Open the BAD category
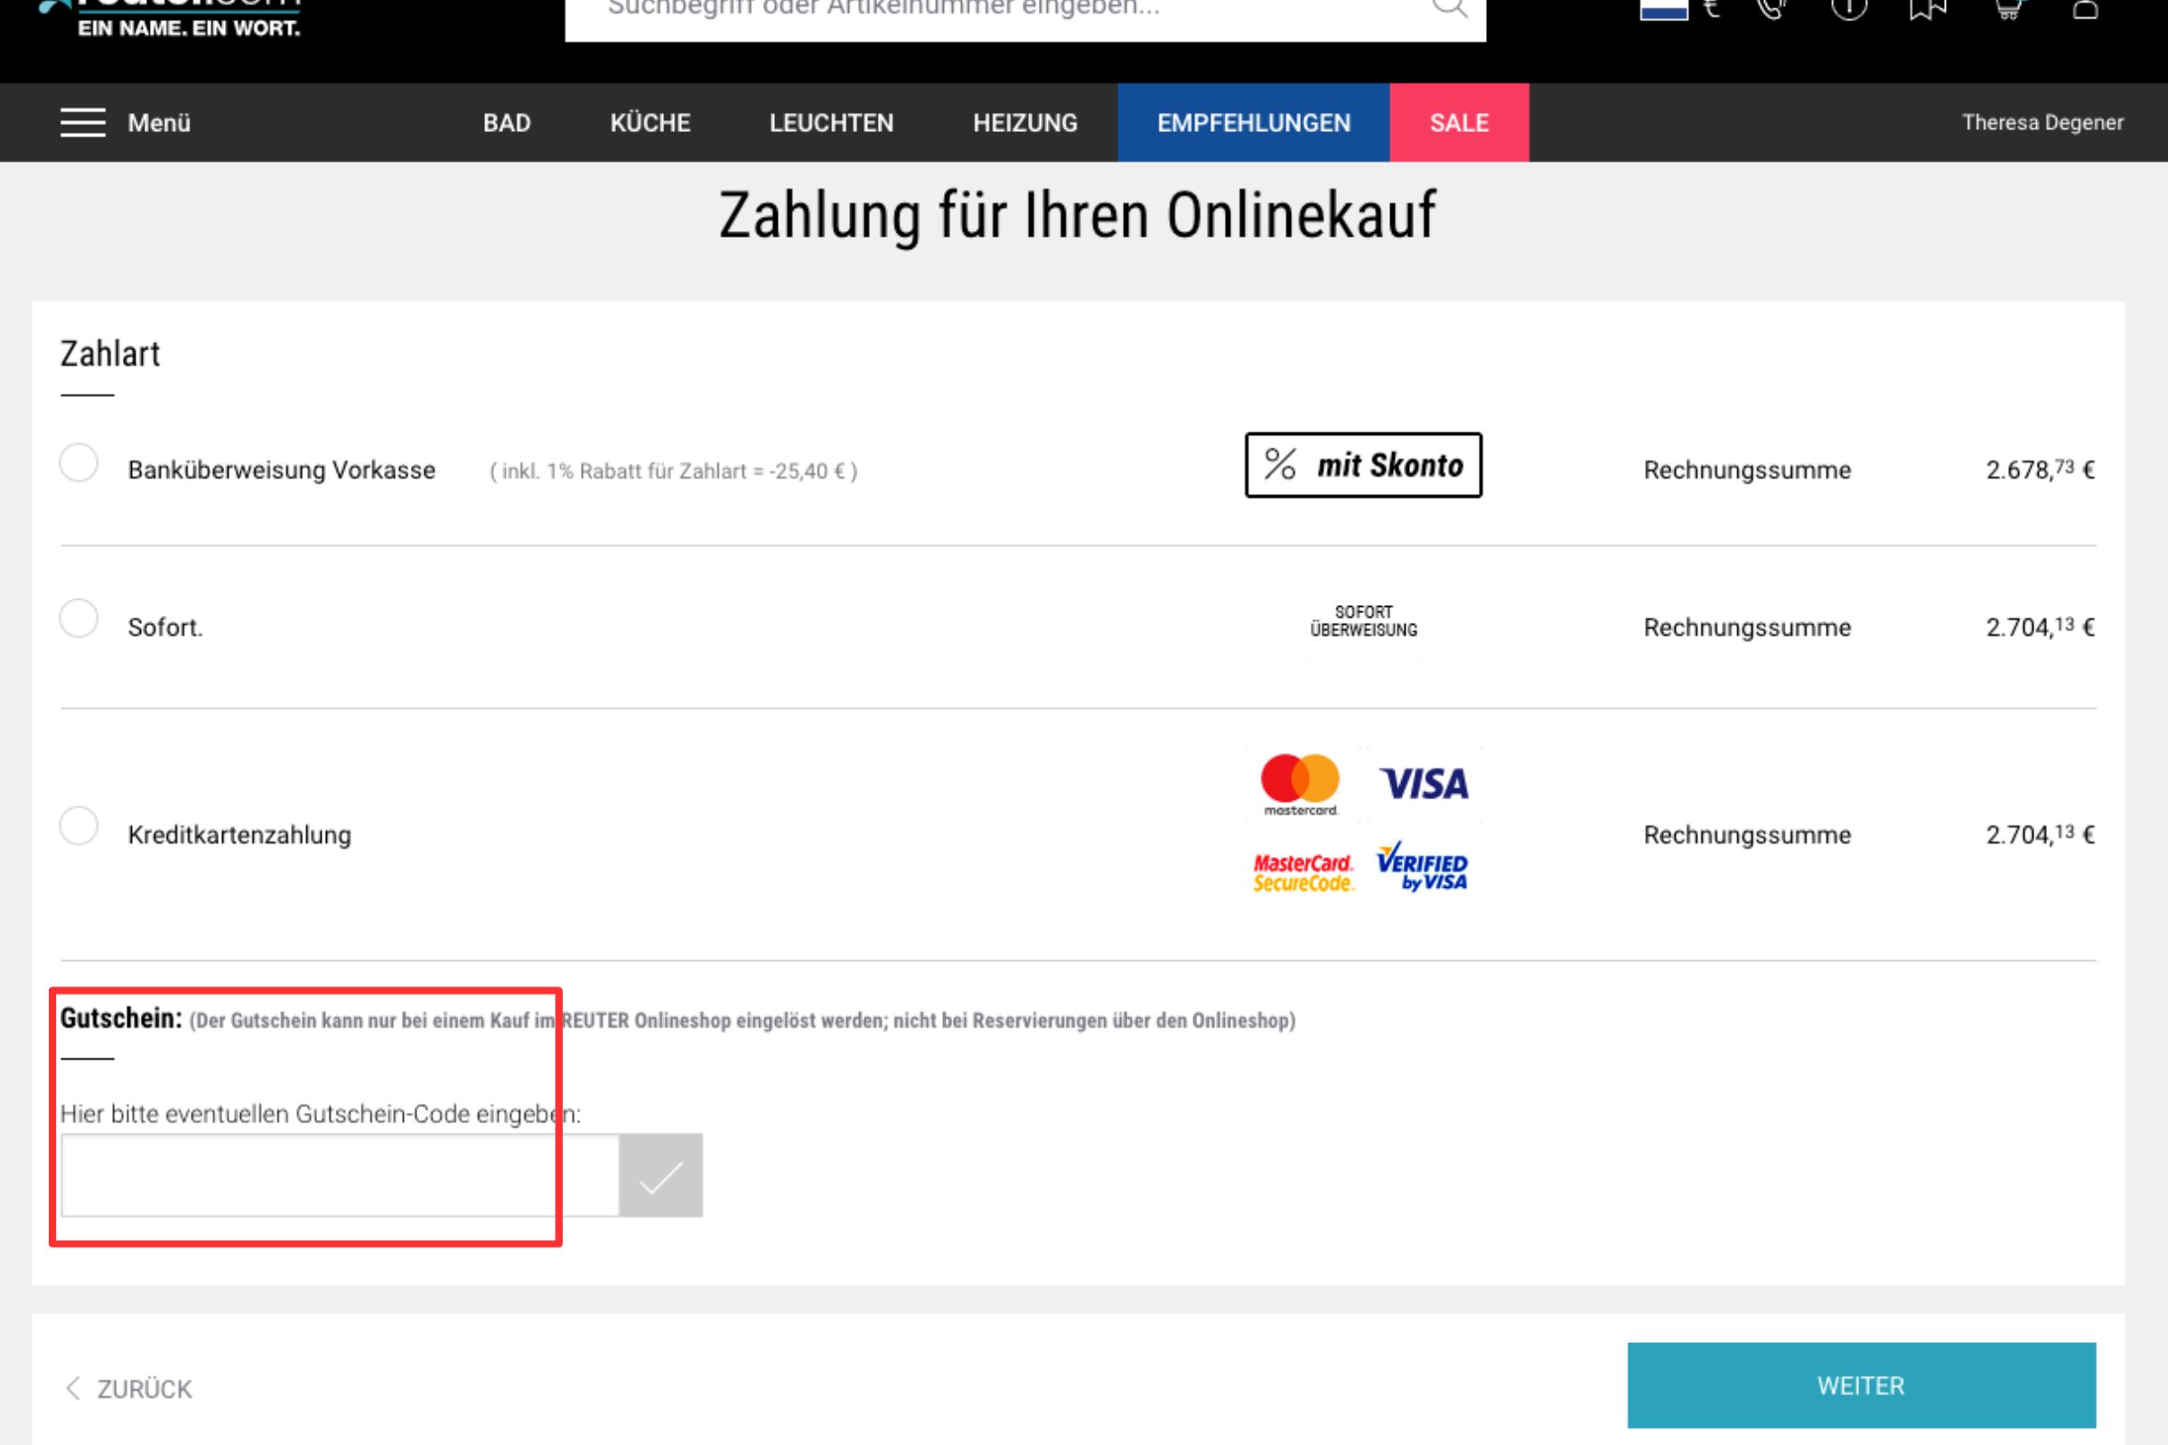This screenshot has height=1445, width=2168. pos(507,123)
